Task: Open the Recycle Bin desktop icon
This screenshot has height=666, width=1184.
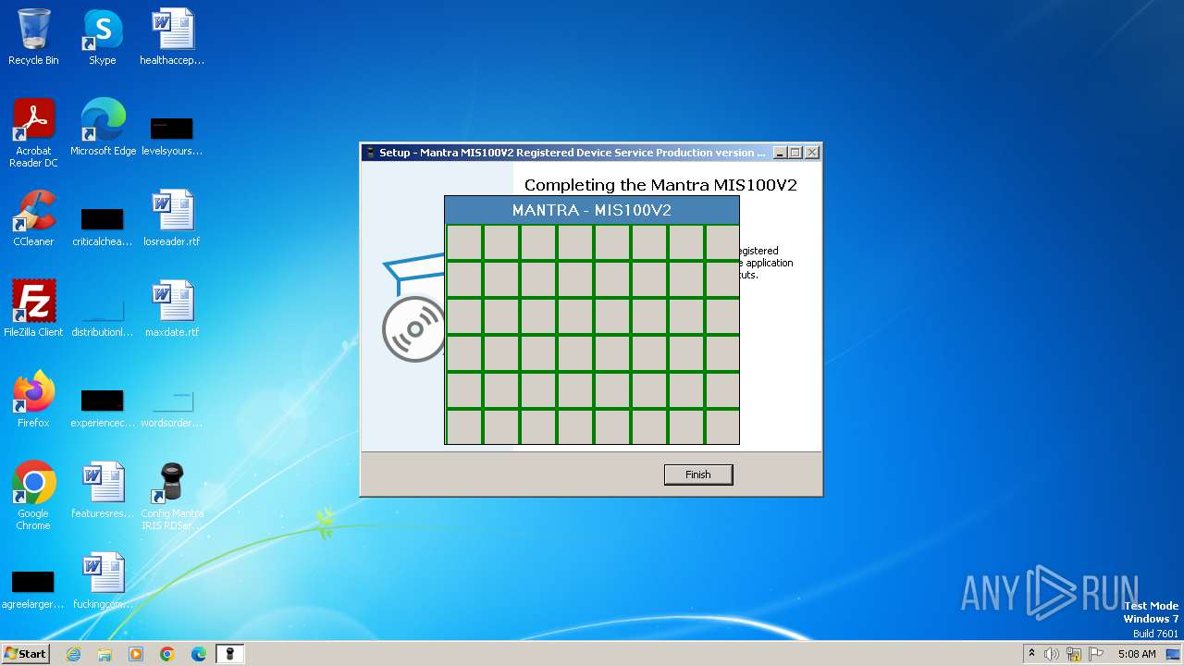Action: tap(33, 37)
